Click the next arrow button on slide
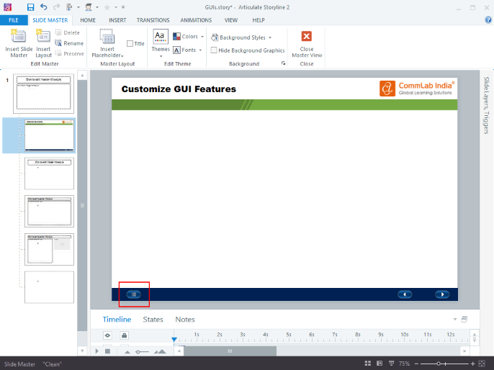494x370 pixels. click(441, 294)
